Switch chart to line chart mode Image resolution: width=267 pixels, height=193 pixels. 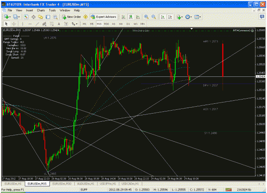138,17
